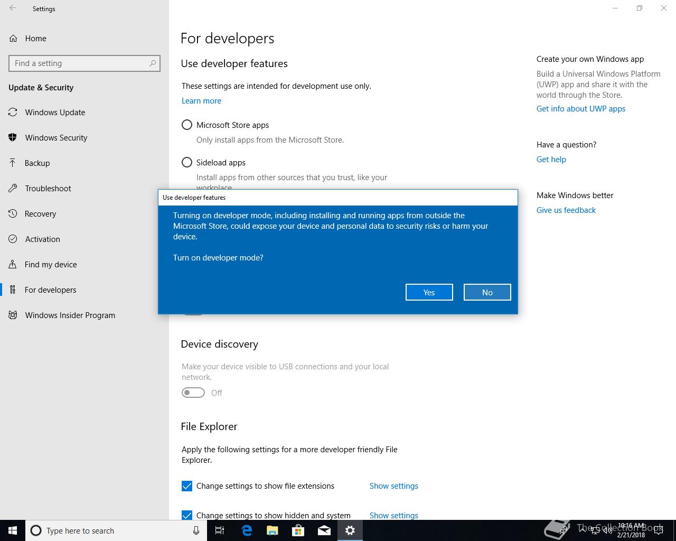
Task: Open Recovery in the sidebar
Action: pos(84,213)
